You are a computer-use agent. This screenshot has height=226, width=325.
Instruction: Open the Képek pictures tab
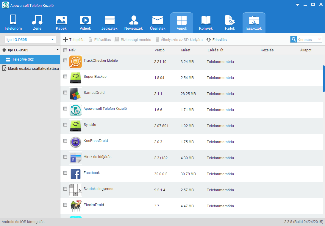tap(61, 23)
